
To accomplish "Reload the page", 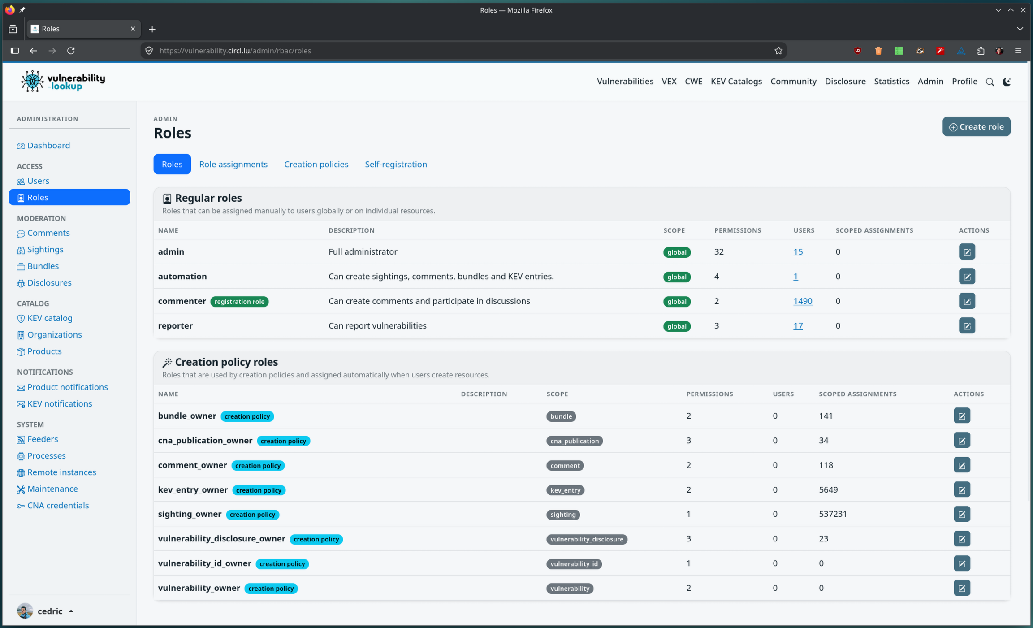I will pyautogui.click(x=71, y=51).
